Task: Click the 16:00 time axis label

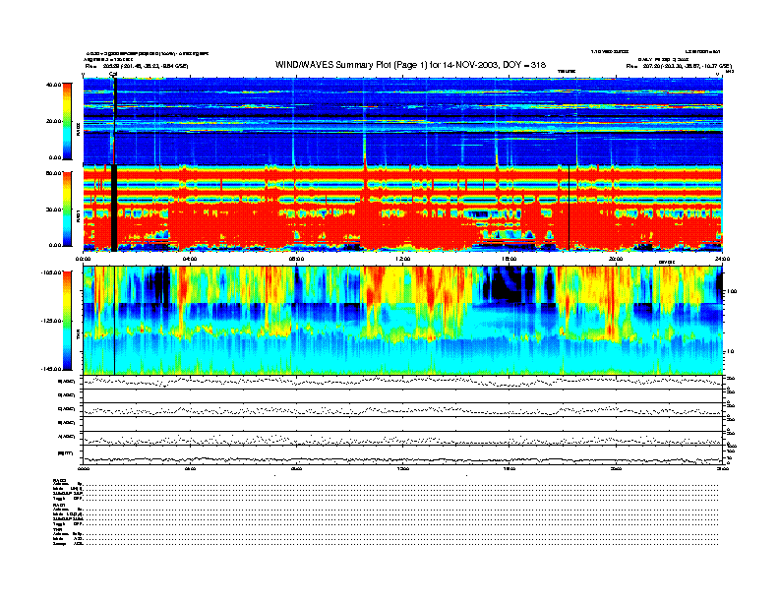Action: [x=509, y=259]
